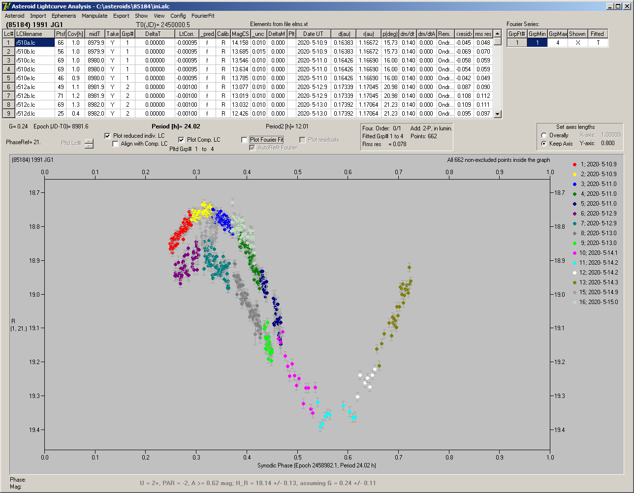Open the Config menu
This screenshot has width=634, height=493.
(x=178, y=16)
